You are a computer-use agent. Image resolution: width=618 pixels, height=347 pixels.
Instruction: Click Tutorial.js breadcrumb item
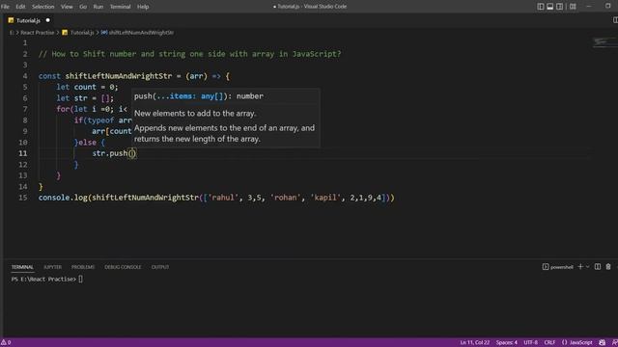tap(82, 33)
